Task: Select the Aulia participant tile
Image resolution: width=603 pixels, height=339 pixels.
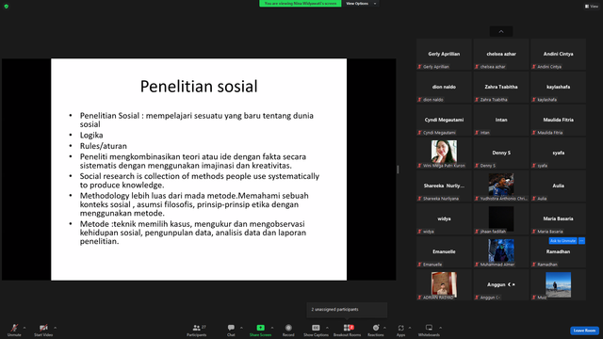Action: (558, 186)
